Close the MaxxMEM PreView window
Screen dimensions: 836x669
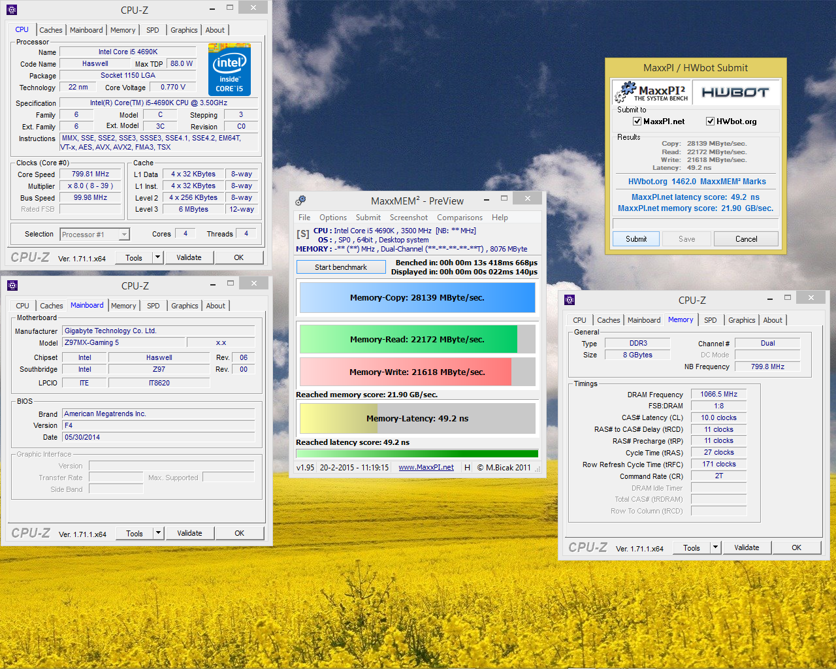[528, 198]
